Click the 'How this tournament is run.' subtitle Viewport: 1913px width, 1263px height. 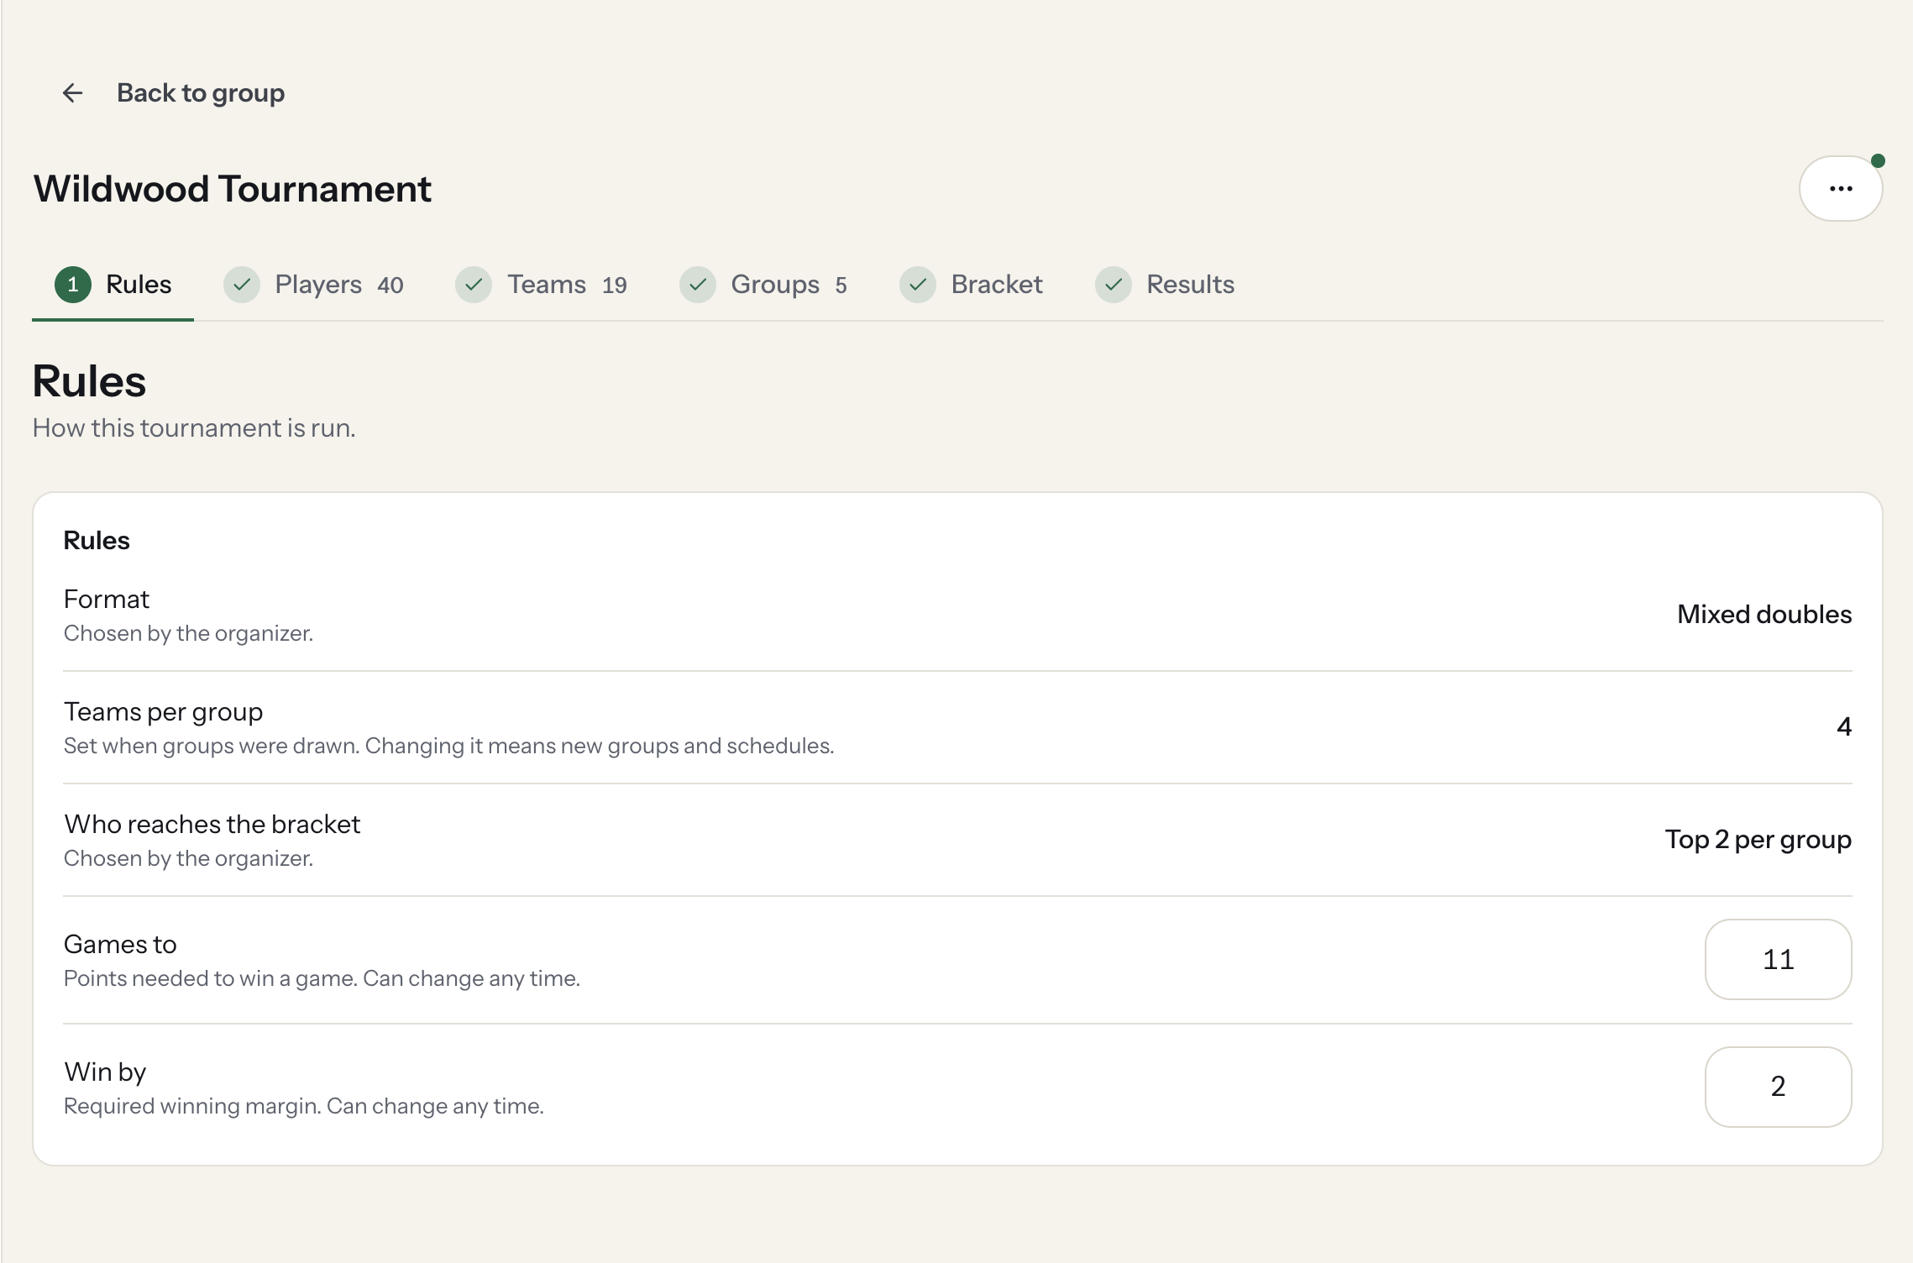pyautogui.click(x=194, y=428)
